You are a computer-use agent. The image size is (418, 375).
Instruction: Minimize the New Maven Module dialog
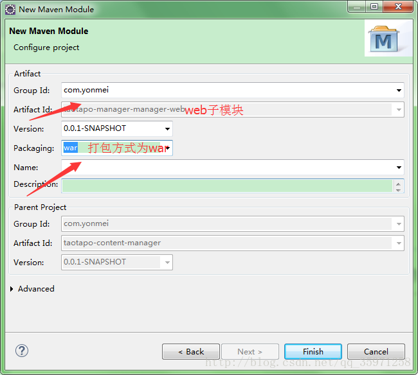[357, 6]
